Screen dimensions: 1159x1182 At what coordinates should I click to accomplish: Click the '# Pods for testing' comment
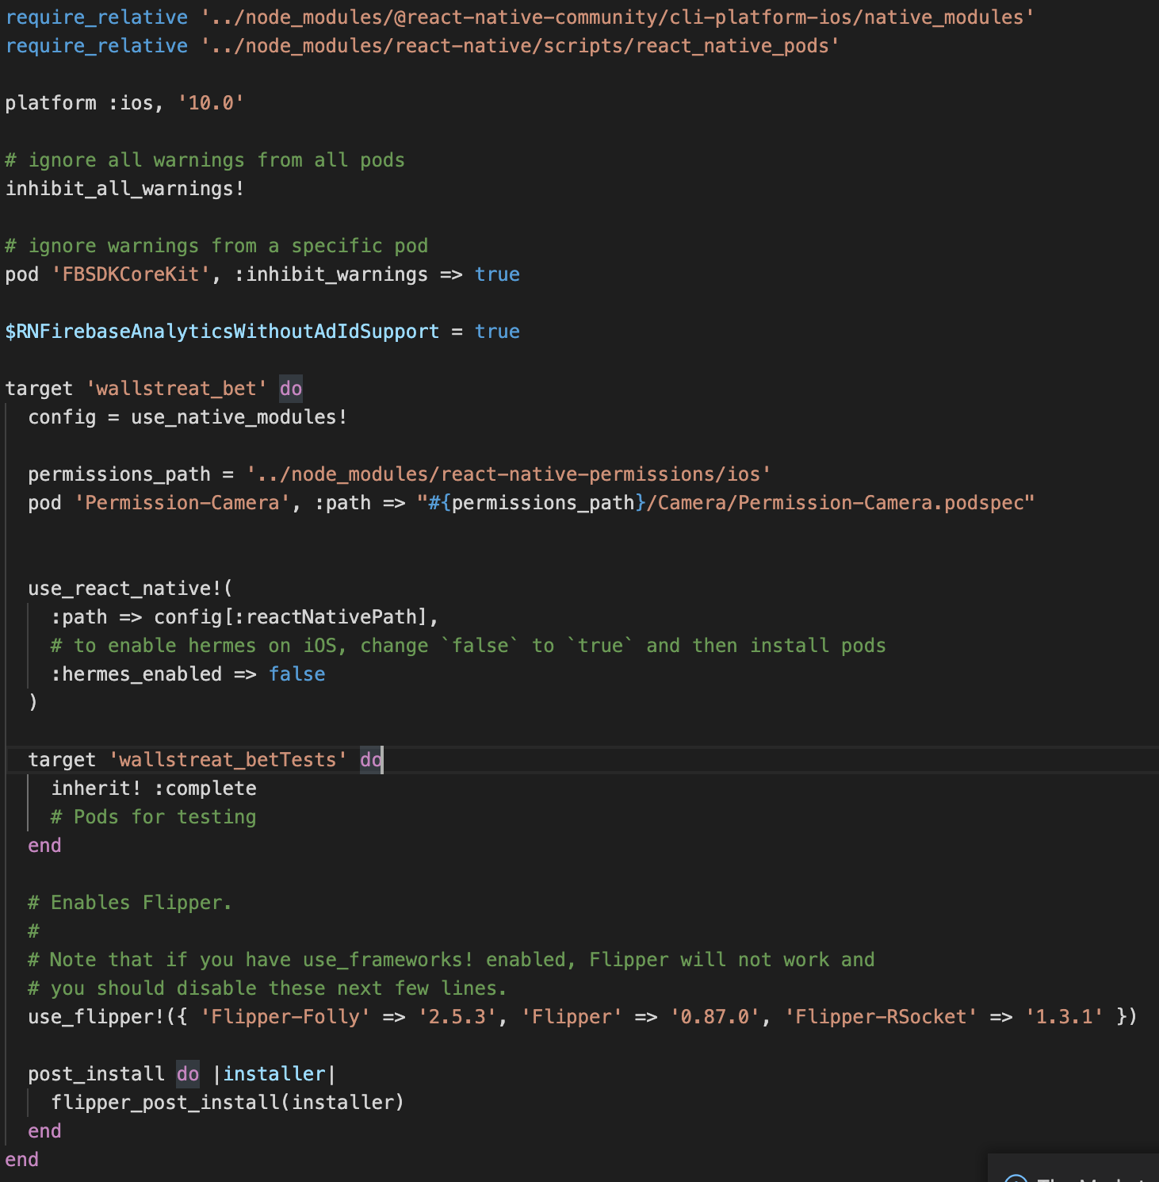coord(154,817)
